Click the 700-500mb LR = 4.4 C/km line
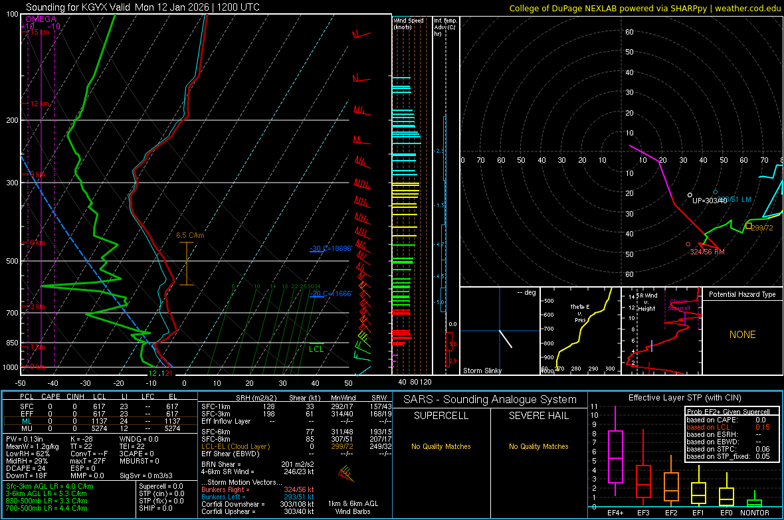The image size is (784, 520). [x=47, y=508]
